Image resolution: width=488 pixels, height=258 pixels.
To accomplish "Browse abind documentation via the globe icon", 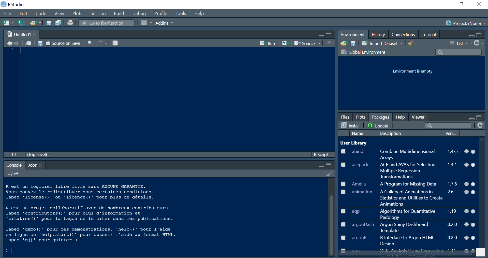I will click(466, 151).
